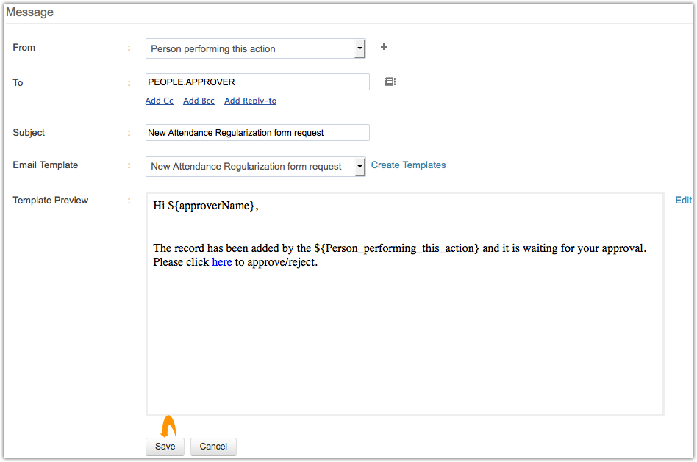697x462 pixels.
Task: Follow the 'here' link in template preview
Action: point(222,262)
